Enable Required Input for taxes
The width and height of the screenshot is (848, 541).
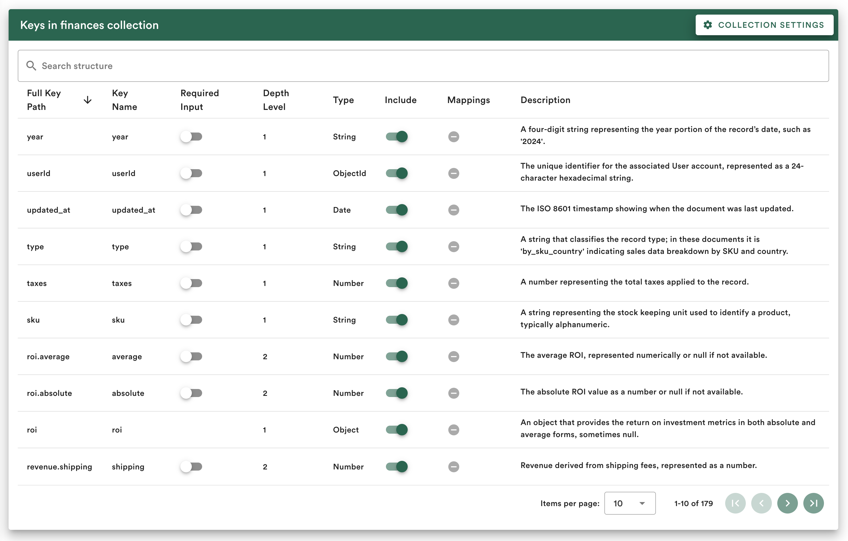191,283
